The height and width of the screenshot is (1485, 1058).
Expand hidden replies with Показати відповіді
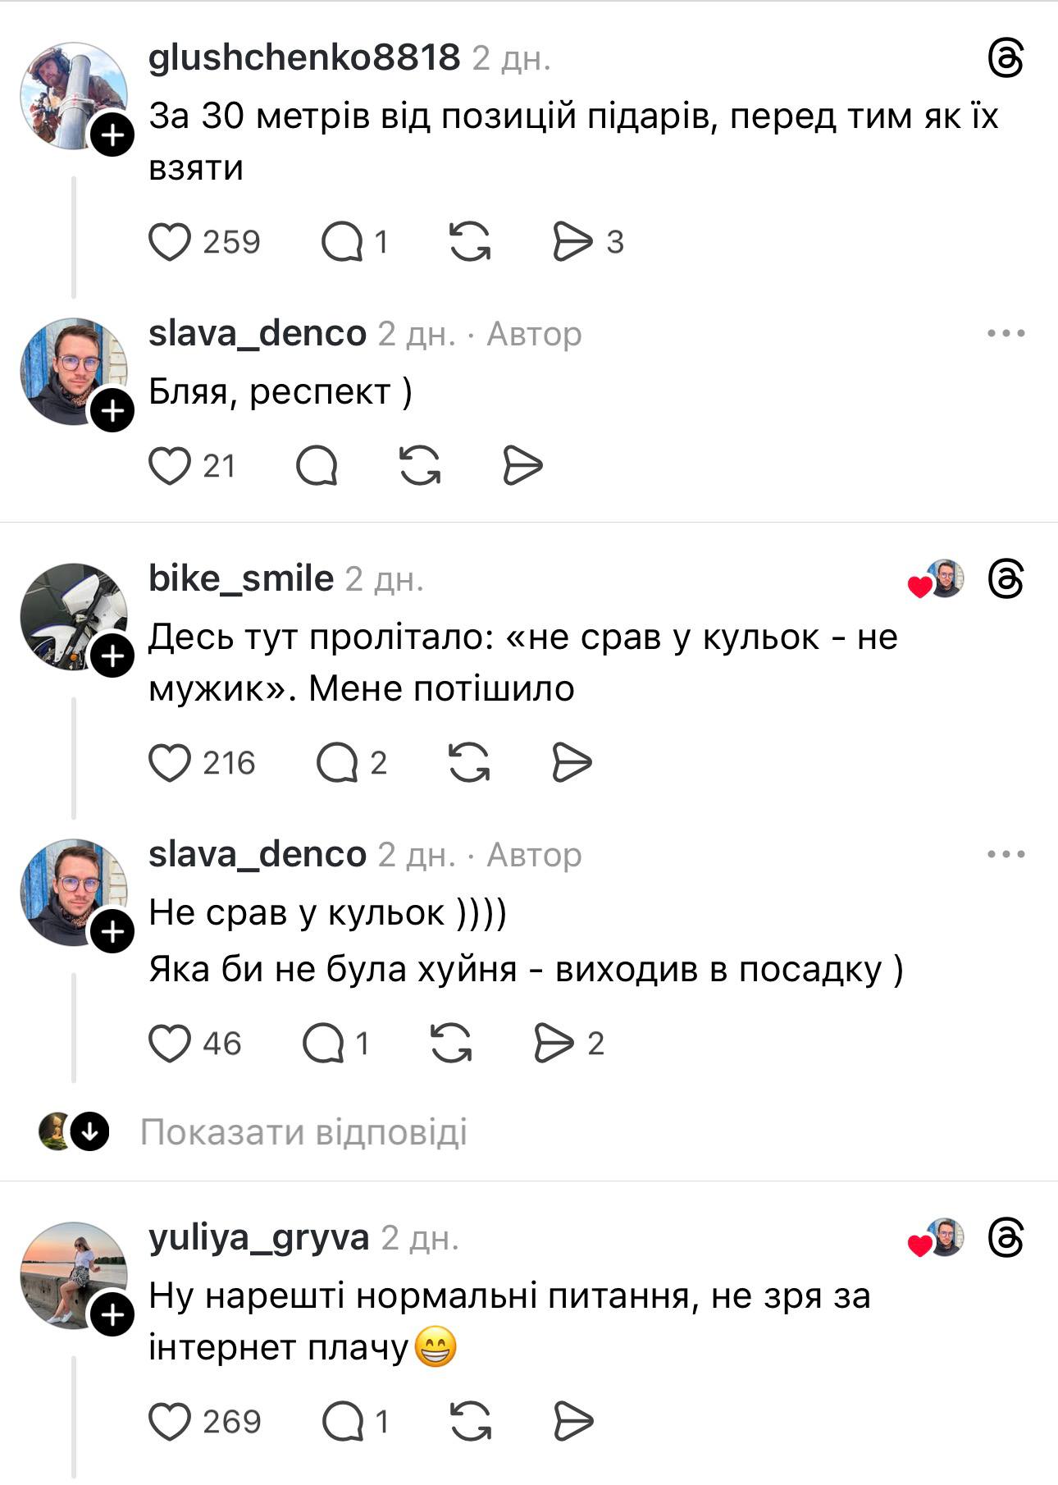pos(303,1132)
